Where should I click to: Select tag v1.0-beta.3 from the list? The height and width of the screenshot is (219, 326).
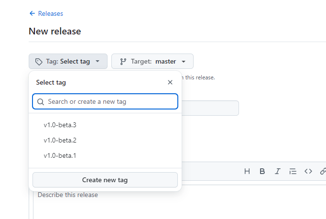60,125
